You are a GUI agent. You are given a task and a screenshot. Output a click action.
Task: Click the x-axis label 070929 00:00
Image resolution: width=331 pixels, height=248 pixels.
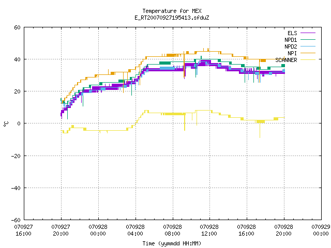[x=321, y=230]
